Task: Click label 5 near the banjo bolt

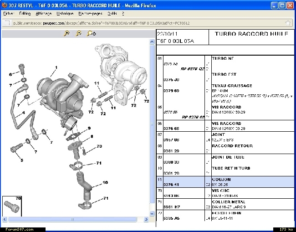Action: [x=22, y=160]
